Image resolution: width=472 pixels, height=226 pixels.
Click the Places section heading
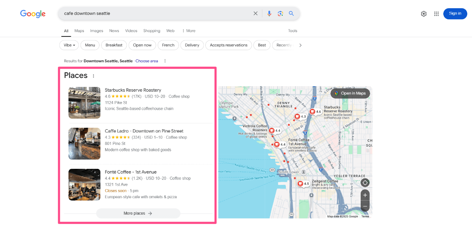coord(76,76)
